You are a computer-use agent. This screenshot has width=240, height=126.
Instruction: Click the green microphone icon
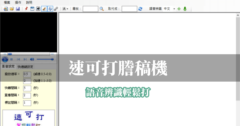pos(185,9)
